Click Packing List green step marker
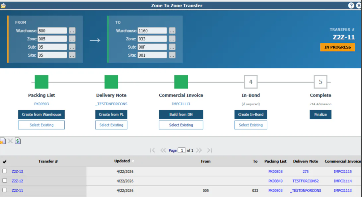Image resolution: width=362 pixels, height=197 pixels. coord(41,82)
